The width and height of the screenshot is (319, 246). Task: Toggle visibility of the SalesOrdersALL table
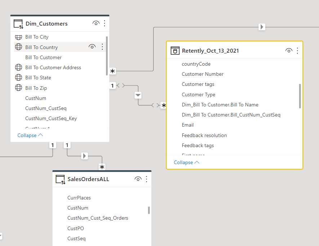pyautogui.click(x=138, y=179)
